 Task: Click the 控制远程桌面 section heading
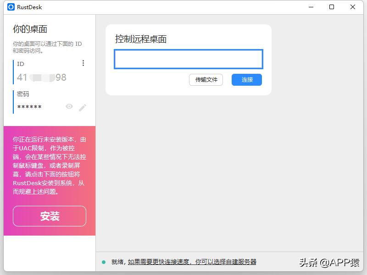click(140, 39)
